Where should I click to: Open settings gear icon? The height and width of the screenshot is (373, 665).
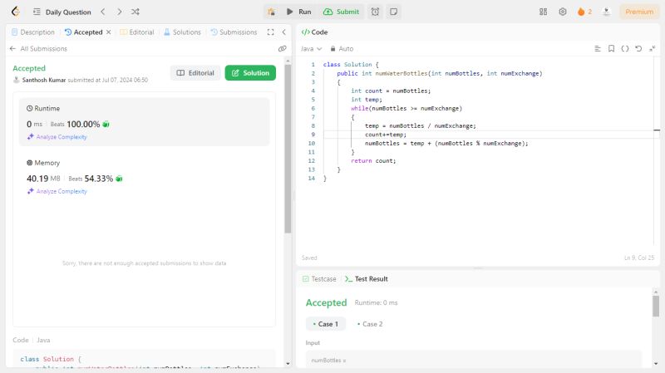click(x=563, y=12)
